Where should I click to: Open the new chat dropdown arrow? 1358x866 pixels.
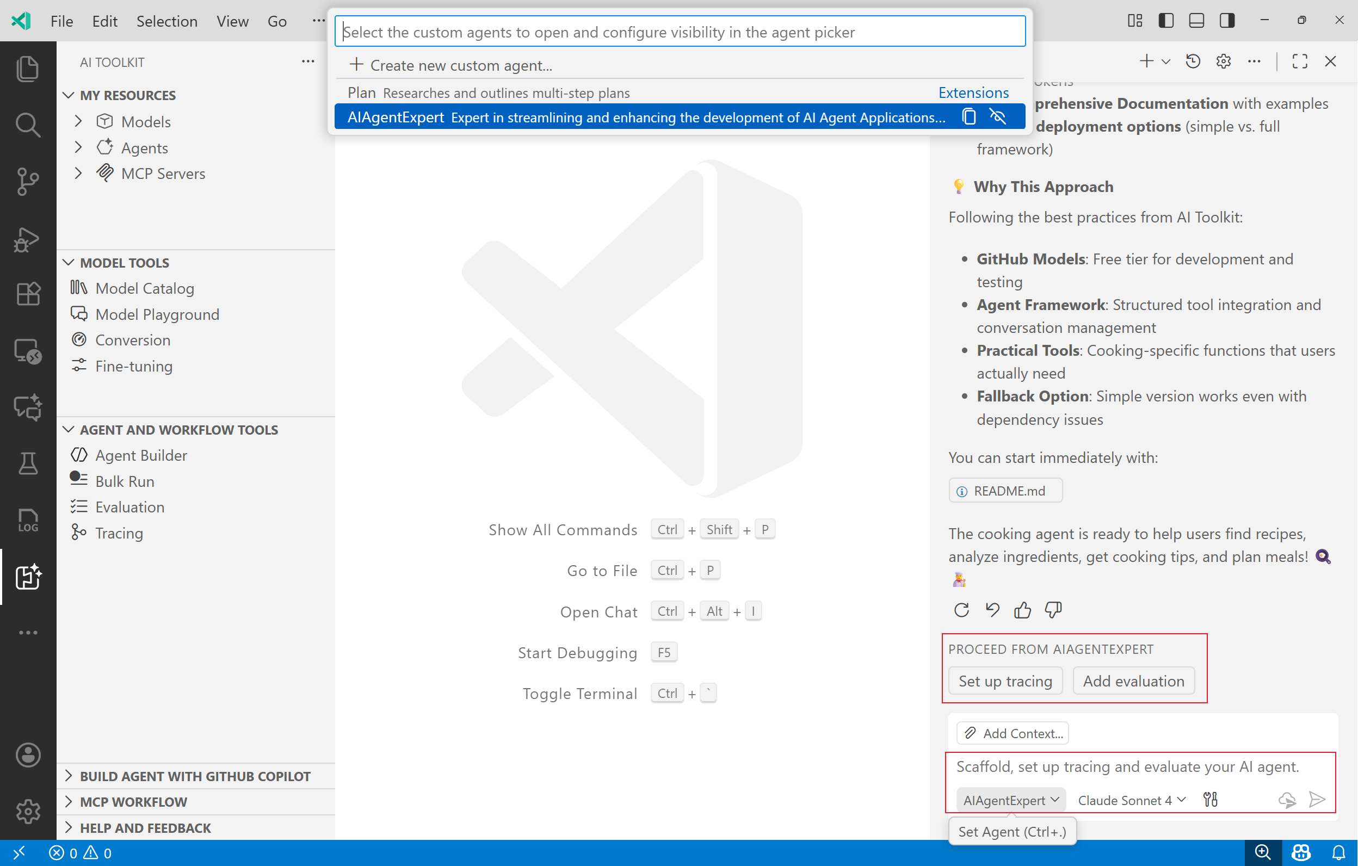click(1166, 61)
